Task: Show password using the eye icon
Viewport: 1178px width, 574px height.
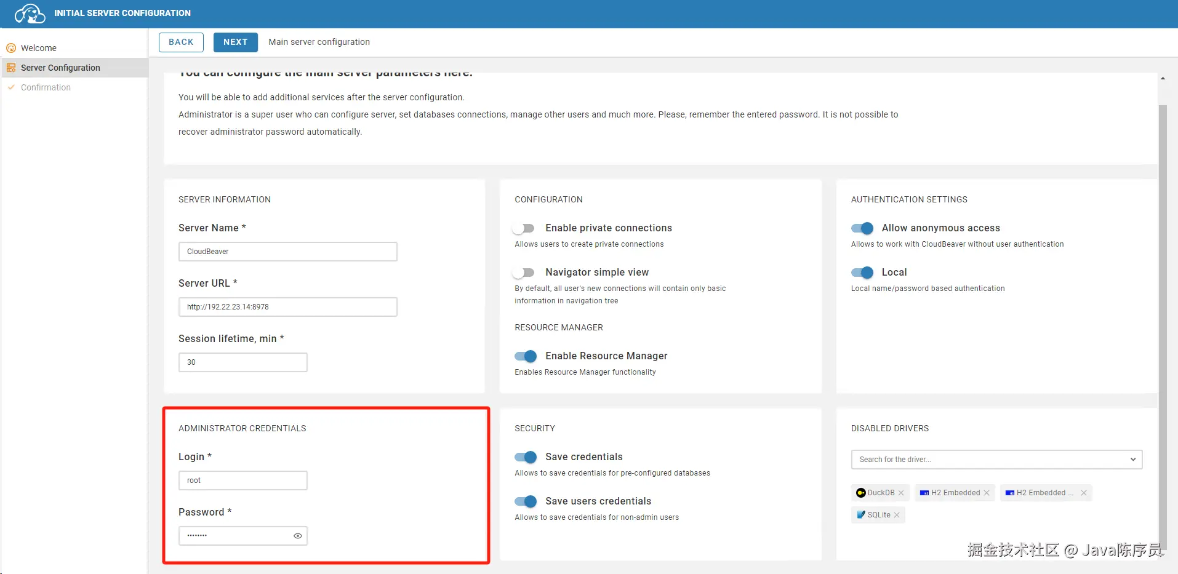Action: tap(298, 536)
